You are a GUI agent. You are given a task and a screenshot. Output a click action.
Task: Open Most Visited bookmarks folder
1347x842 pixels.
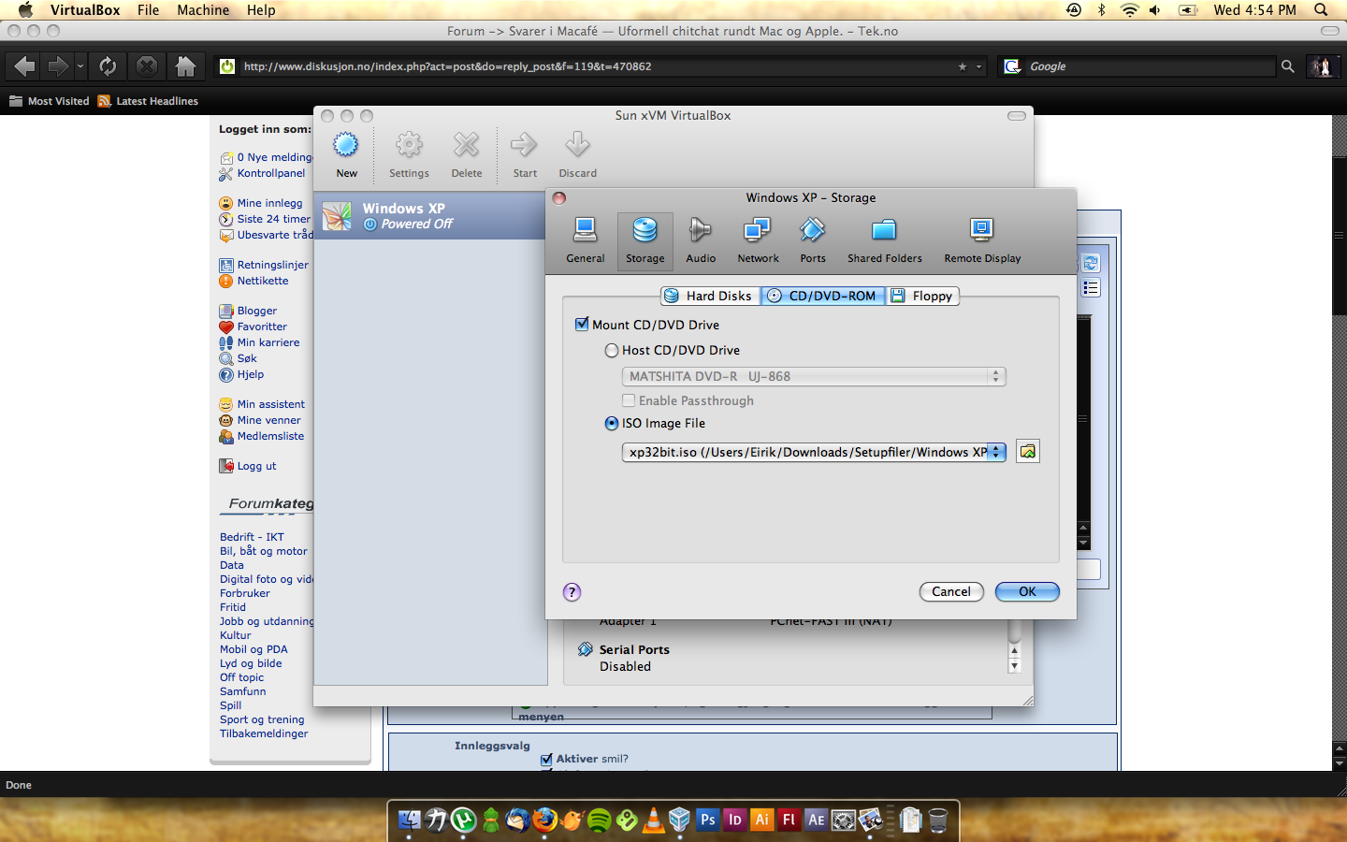click(50, 101)
